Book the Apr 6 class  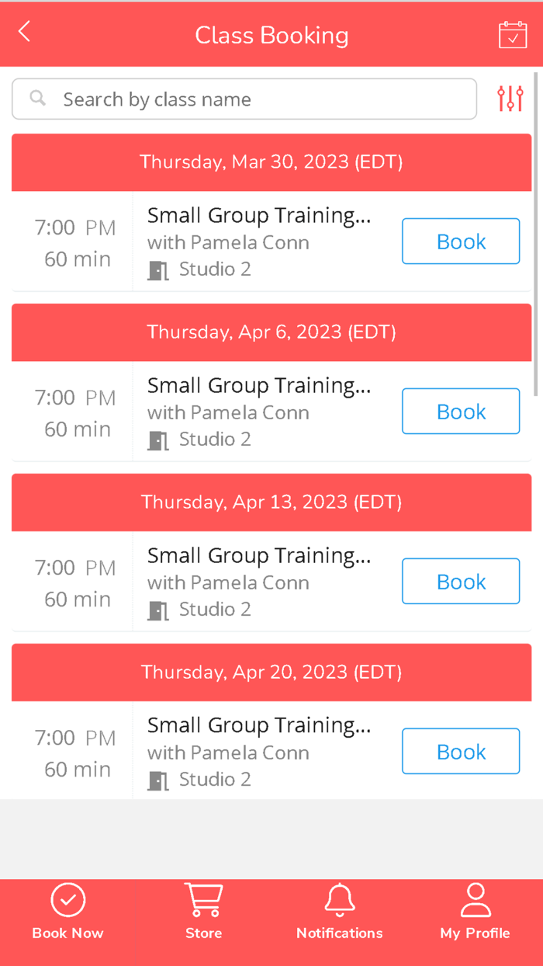point(461,412)
